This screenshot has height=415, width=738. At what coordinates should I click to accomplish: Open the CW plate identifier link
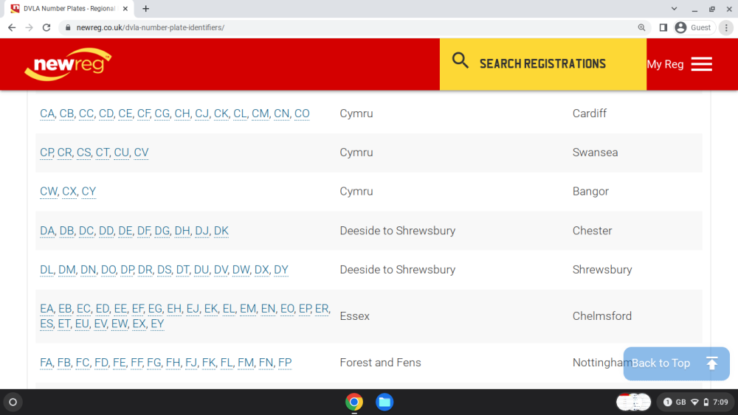49,192
